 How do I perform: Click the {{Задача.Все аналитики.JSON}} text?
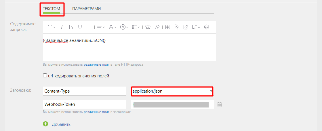pyautogui.click(x=74, y=40)
